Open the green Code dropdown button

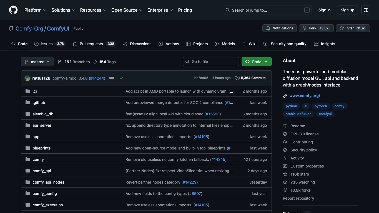pyautogui.click(x=257, y=62)
